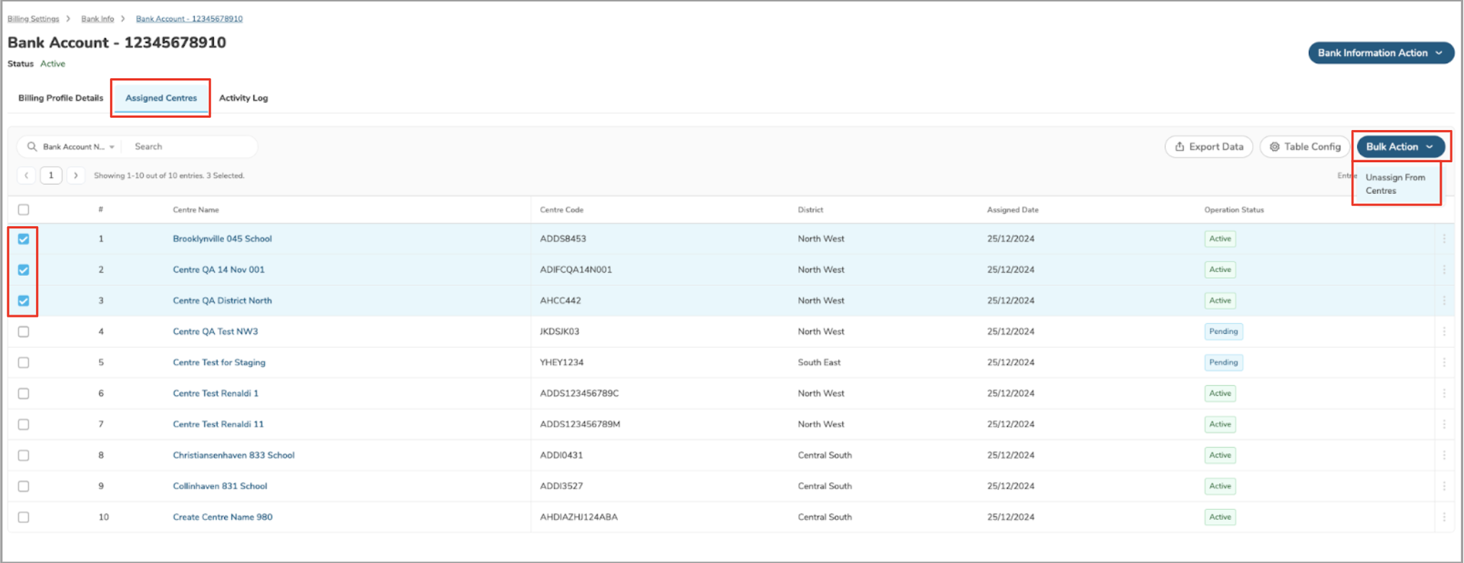Image resolution: width=1464 pixels, height=563 pixels.
Task: Open the Centre QA 14 Nov 001 link
Action: pyautogui.click(x=218, y=270)
